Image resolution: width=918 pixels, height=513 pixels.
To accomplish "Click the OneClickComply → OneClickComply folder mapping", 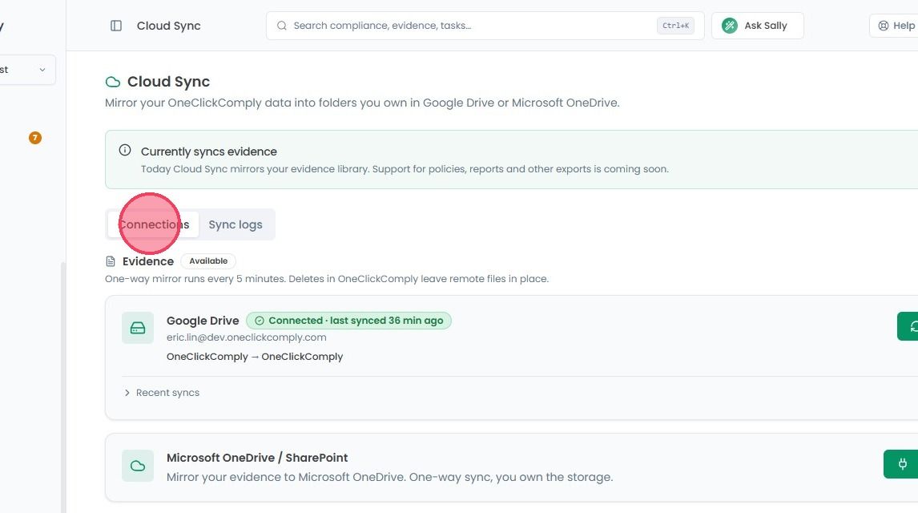I will [255, 357].
